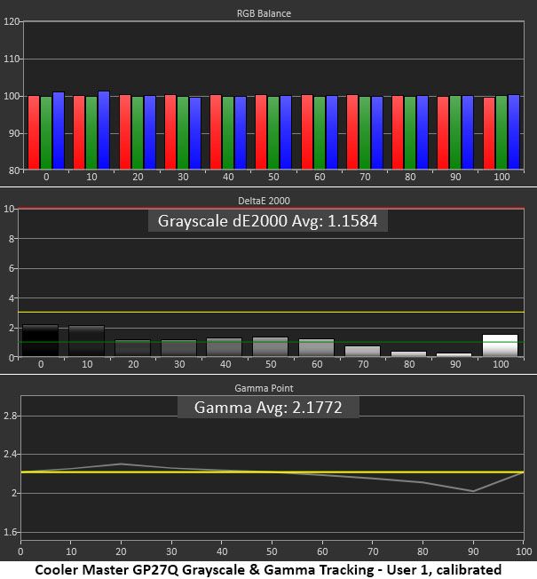Select the red bar at 0 in RGB Balance
The width and height of the screenshot is (537, 579).
[34, 132]
